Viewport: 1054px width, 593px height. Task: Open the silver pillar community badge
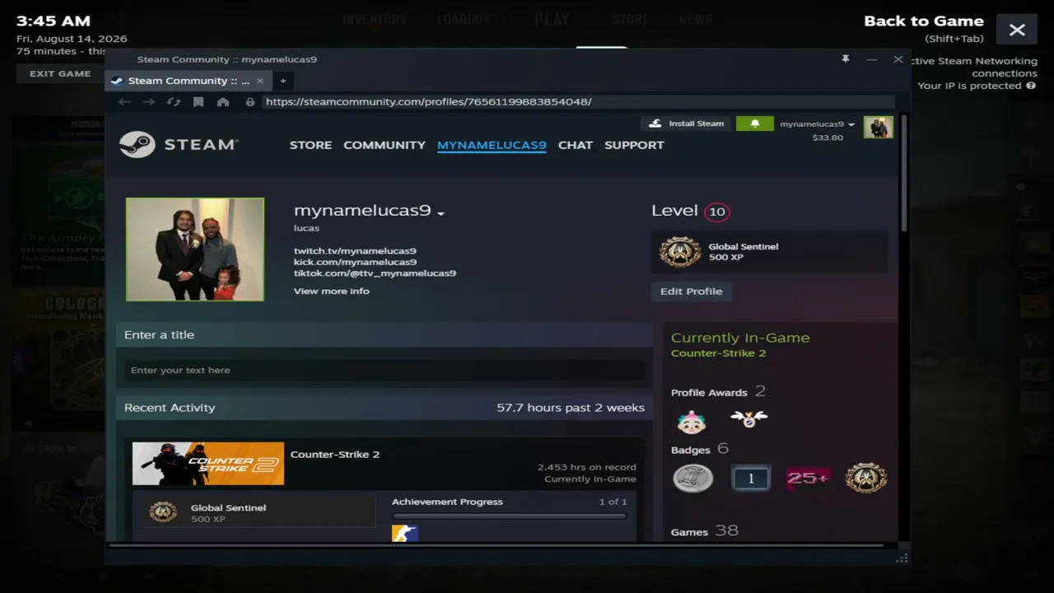click(693, 479)
